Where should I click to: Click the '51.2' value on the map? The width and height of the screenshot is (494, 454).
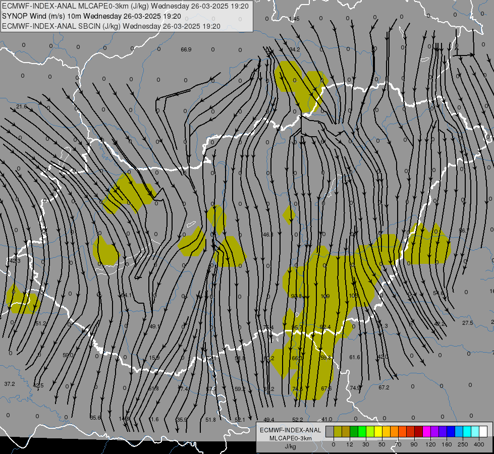click(41, 323)
